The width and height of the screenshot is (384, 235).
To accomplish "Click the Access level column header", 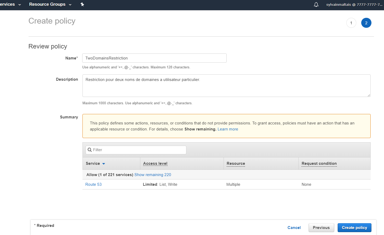I will [x=155, y=163].
